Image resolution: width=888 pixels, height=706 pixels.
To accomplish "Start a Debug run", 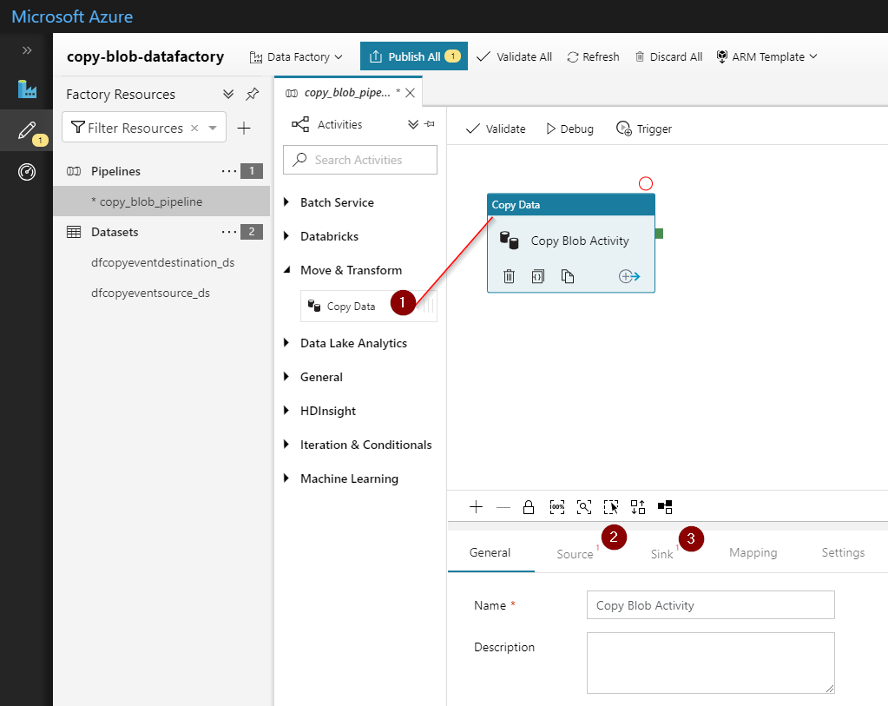I will (x=569, y=129).
